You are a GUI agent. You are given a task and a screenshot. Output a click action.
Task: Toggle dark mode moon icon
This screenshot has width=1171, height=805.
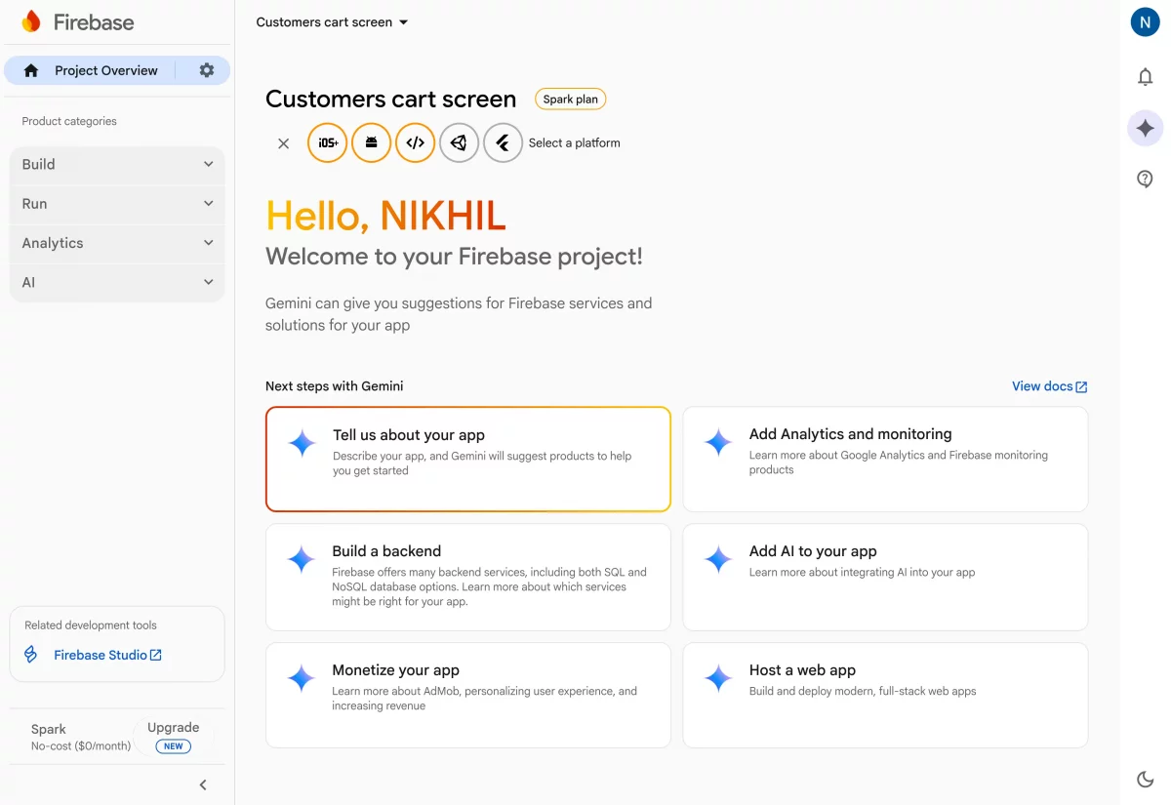pos(1146,779)
